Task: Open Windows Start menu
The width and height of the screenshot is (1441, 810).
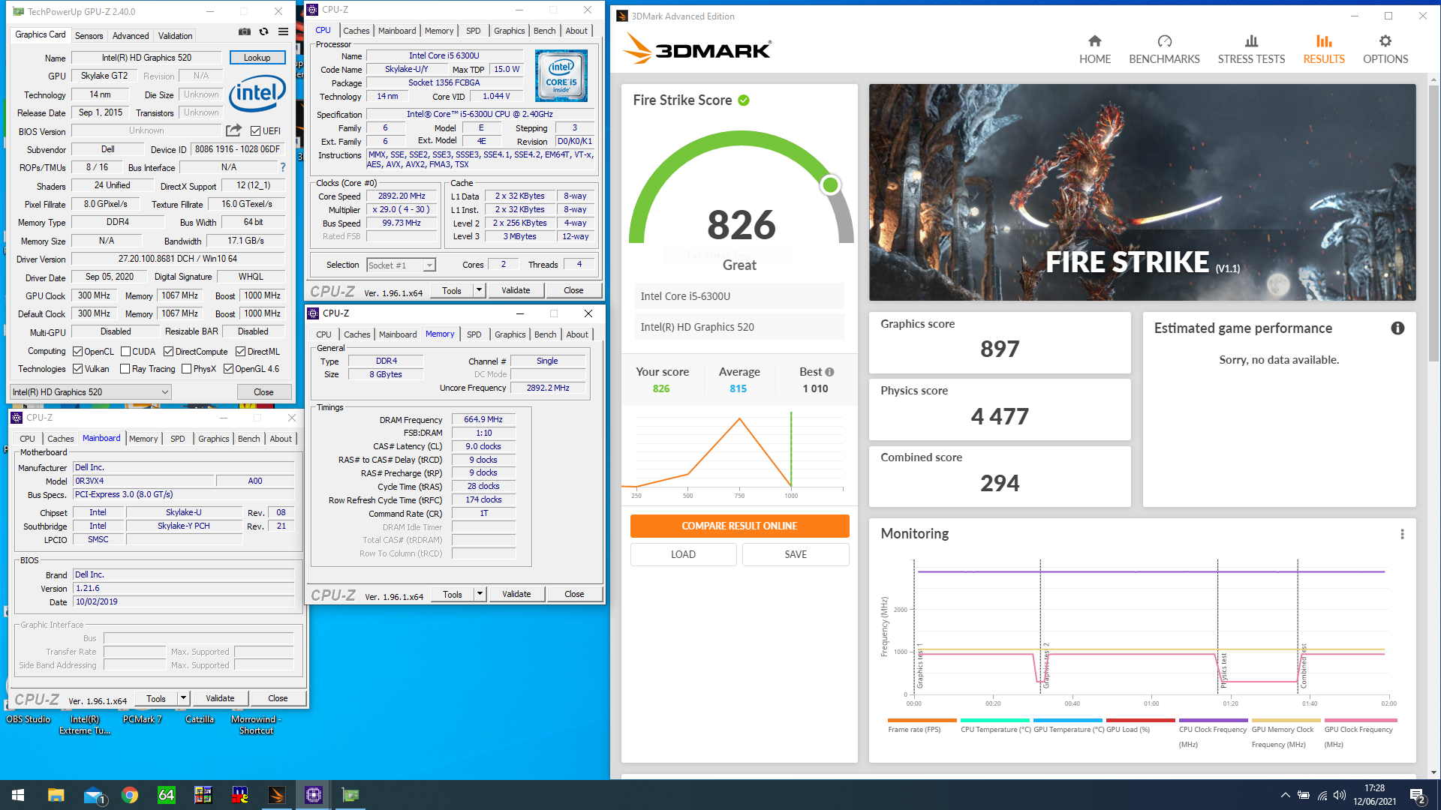Action: pyautogui.click(x=18, y=795)
